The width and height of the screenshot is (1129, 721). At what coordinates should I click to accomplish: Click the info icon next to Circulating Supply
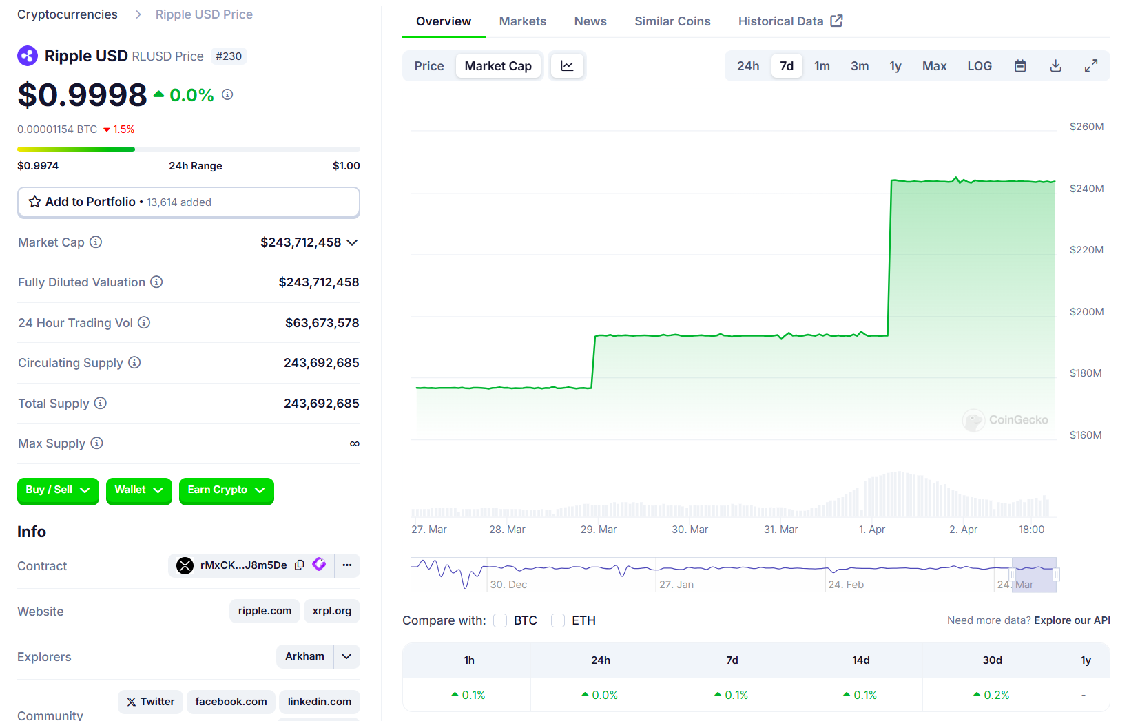pos(135,362)
